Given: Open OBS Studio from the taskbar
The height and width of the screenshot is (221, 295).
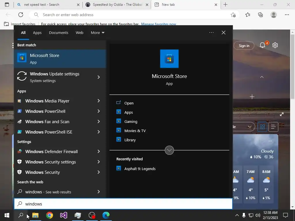Looking at the screenshot, I should tap(92, 215).
